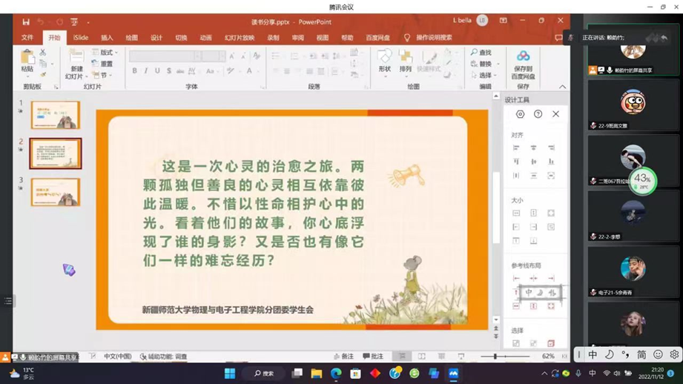The width and height of the screenshot is (683, 384).
Task: Switch to Normal view in status bar
Action: tap(402, 357)
